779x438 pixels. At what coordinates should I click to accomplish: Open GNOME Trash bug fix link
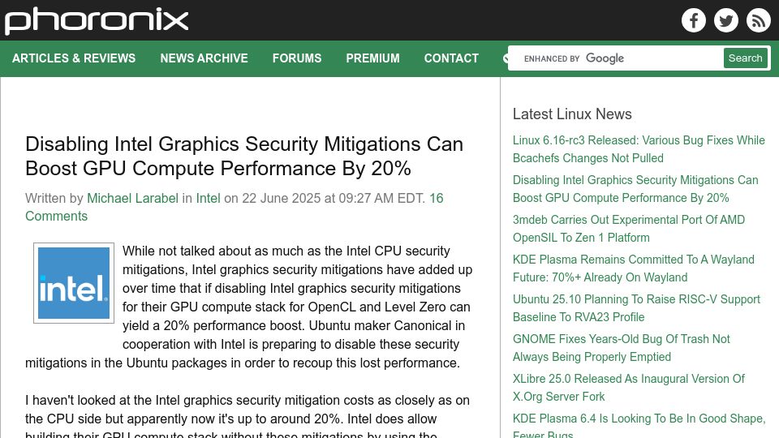point(621,348)
